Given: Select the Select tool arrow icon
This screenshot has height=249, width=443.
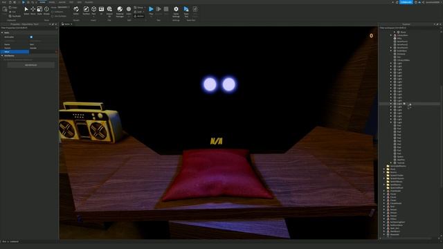Looking at the screenshot, I should click(26, 9).
